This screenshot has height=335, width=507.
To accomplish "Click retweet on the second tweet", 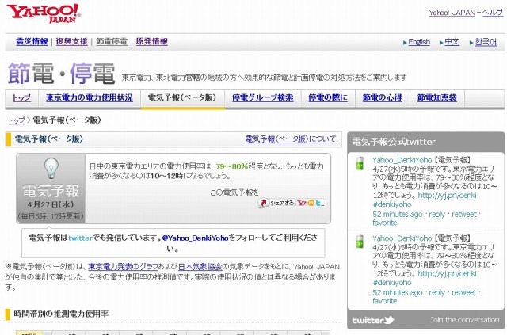I will click(464, 293).
